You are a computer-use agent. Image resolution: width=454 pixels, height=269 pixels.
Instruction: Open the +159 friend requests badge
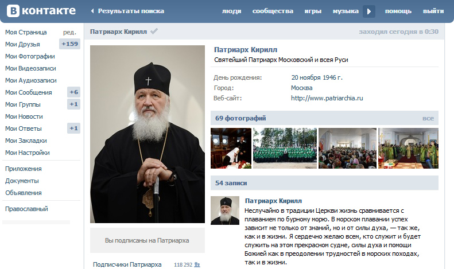(70, 44)
